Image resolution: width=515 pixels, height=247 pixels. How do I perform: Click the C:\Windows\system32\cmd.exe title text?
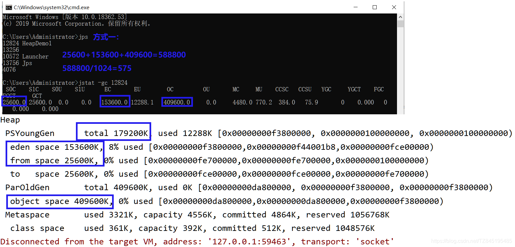[x=52, y=7]
